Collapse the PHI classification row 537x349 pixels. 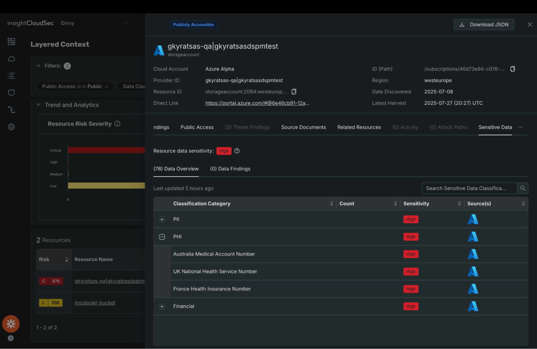click(x=162, y=237)
